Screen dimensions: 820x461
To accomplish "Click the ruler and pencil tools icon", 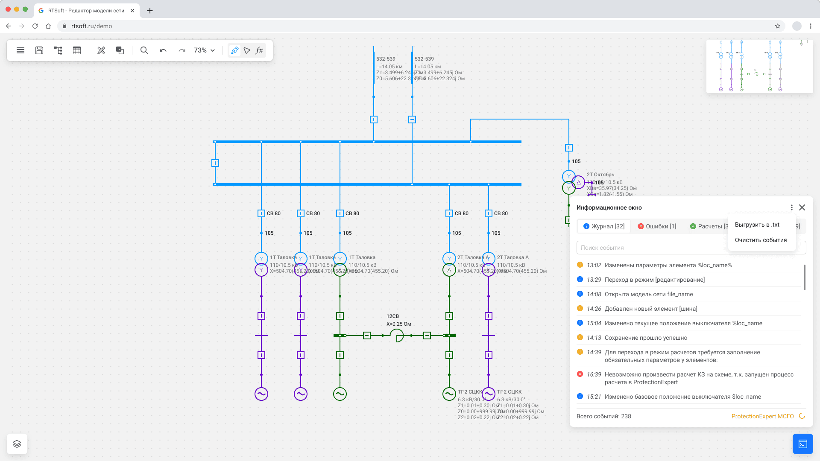I will point(101,50).
